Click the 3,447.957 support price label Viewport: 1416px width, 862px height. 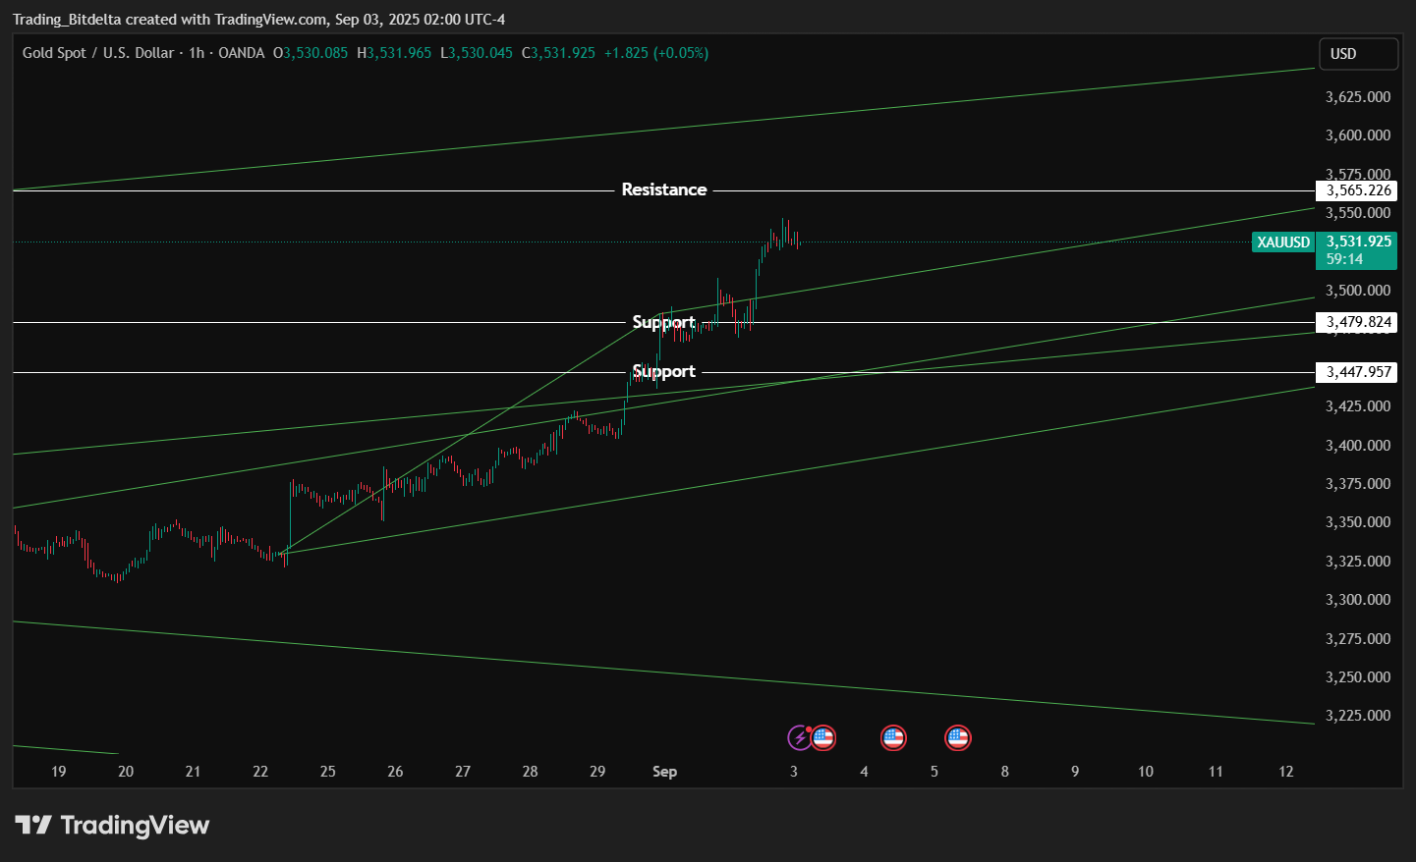pyautogui.click(x=1358, y=372)
